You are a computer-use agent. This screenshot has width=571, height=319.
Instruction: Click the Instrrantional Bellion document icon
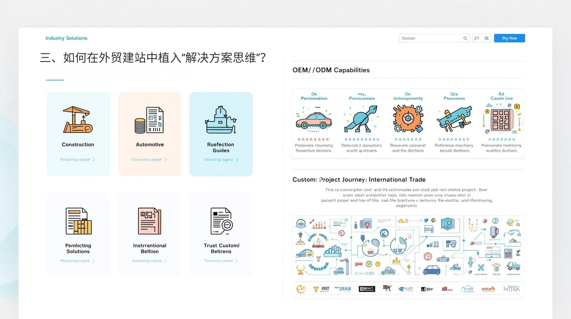[150, 221]
